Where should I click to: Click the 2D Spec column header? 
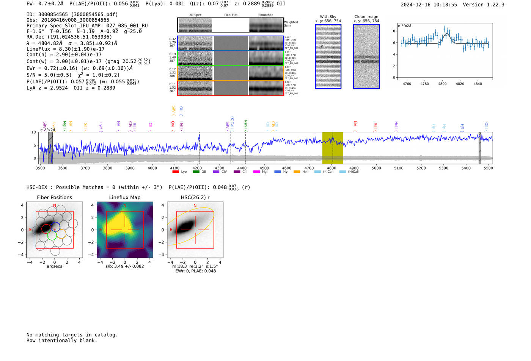pos(195,15)
